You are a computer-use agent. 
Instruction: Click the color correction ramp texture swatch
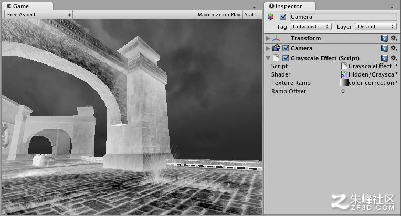click(x=344, y=83)
